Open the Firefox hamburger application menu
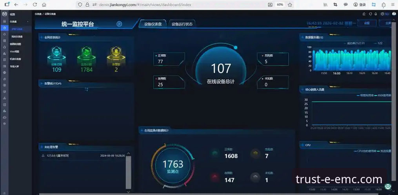The image size is (398, 195). pyautogui.click(x=393, y=5)
